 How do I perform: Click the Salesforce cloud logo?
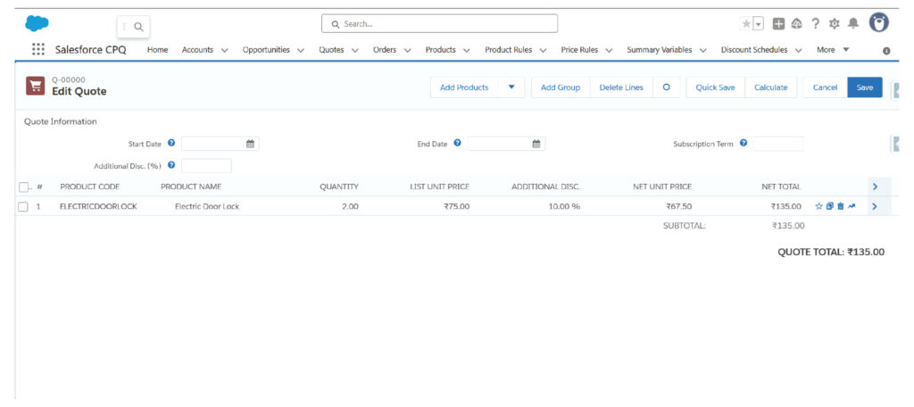point(37,24)
